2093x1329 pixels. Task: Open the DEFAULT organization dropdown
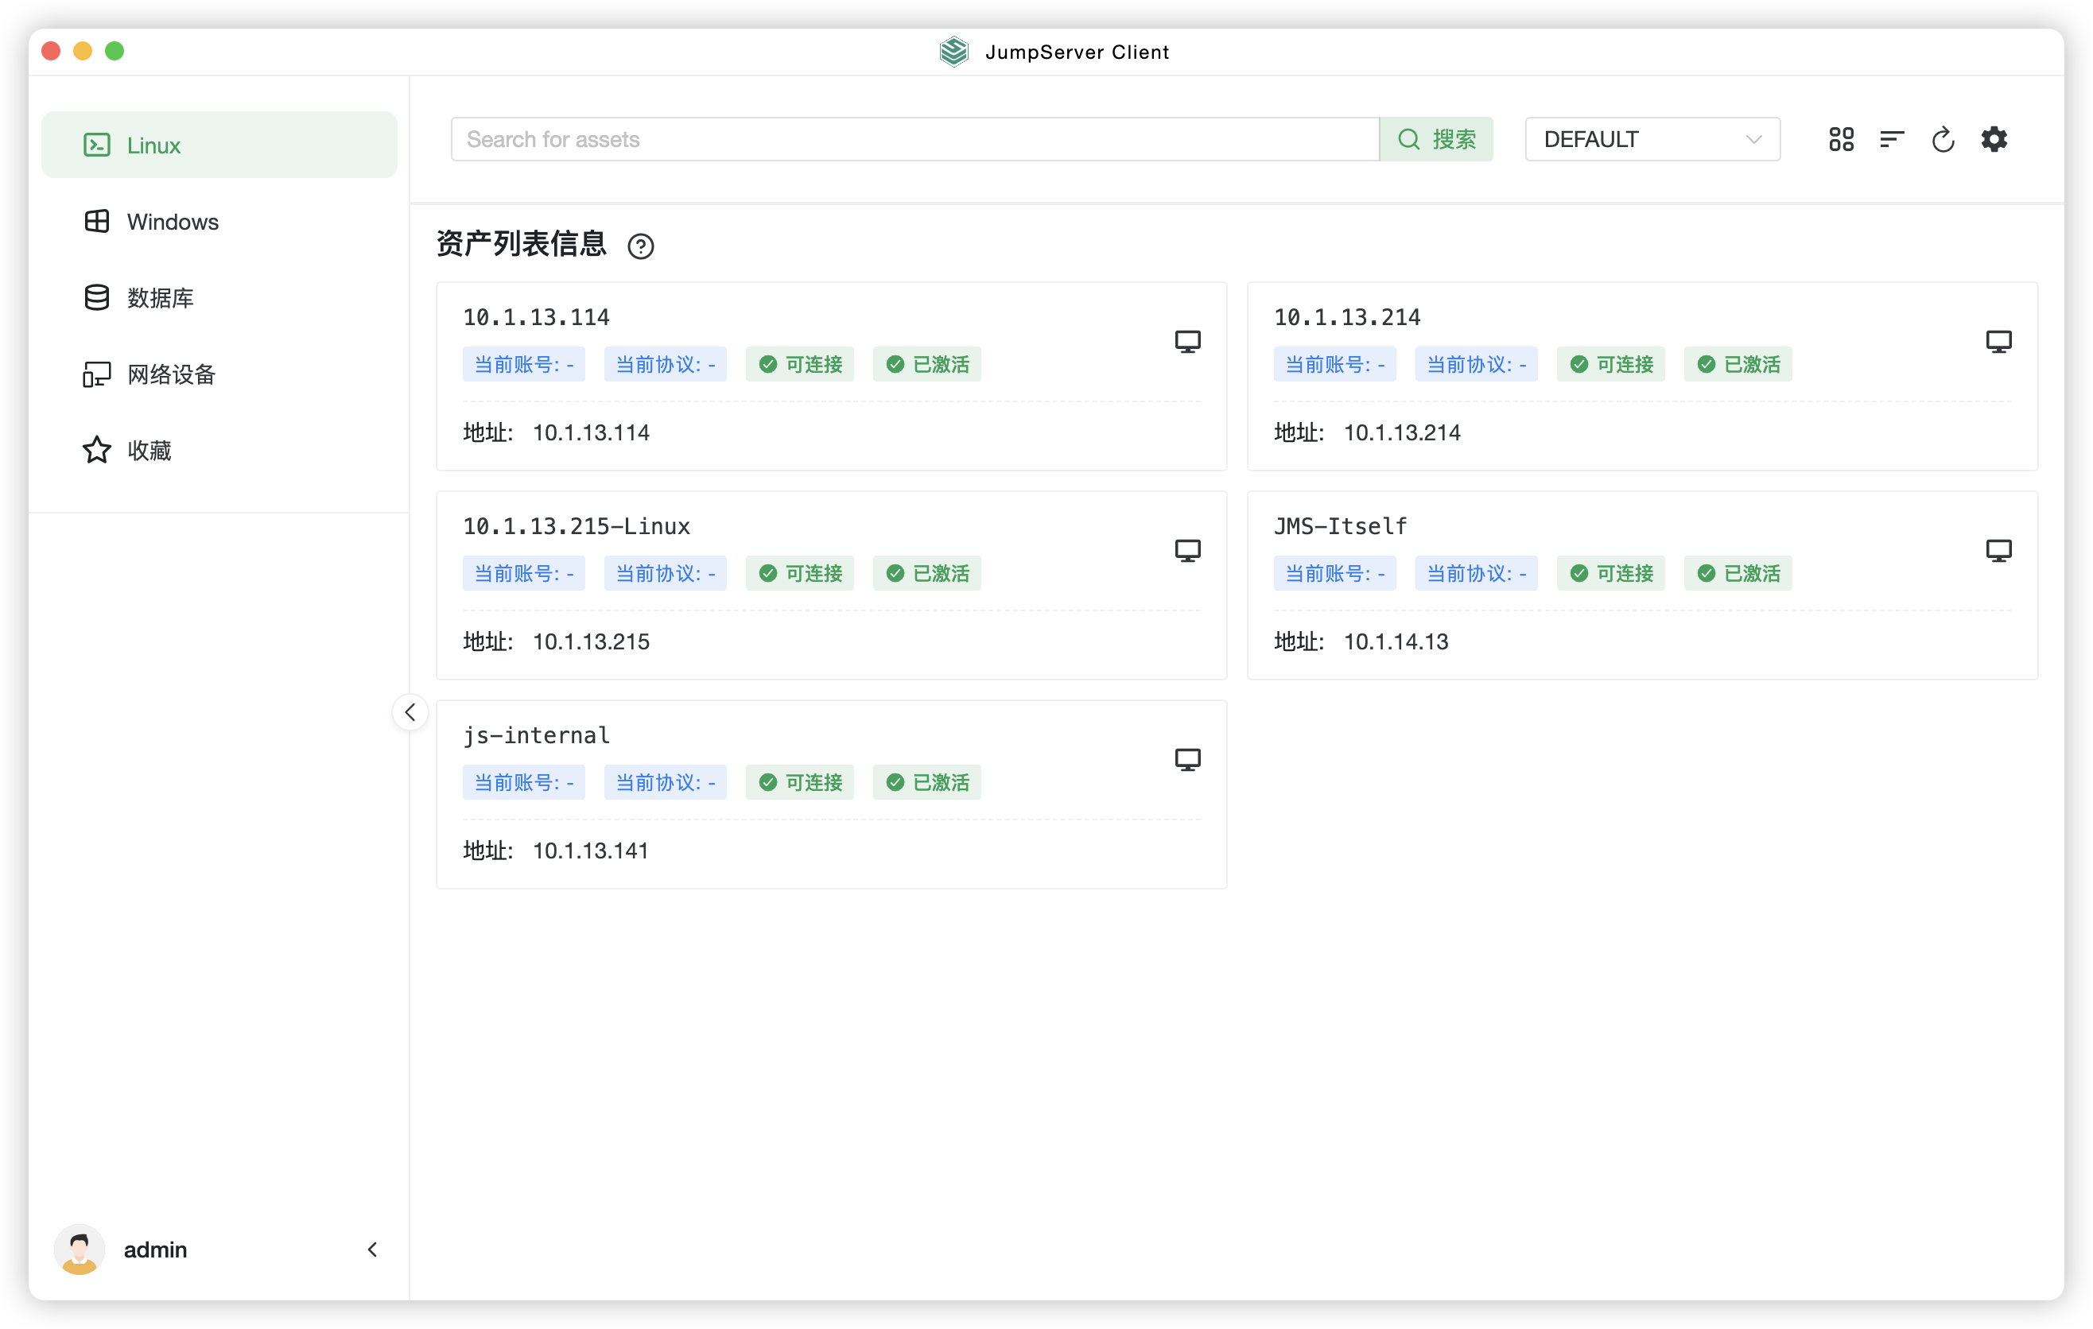(x=1652, y=139)
